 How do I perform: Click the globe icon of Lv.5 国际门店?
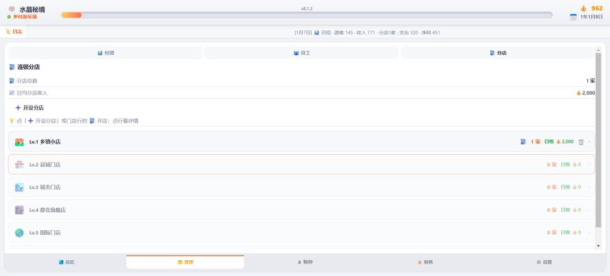pyautogui.click(x=19, y=233)
